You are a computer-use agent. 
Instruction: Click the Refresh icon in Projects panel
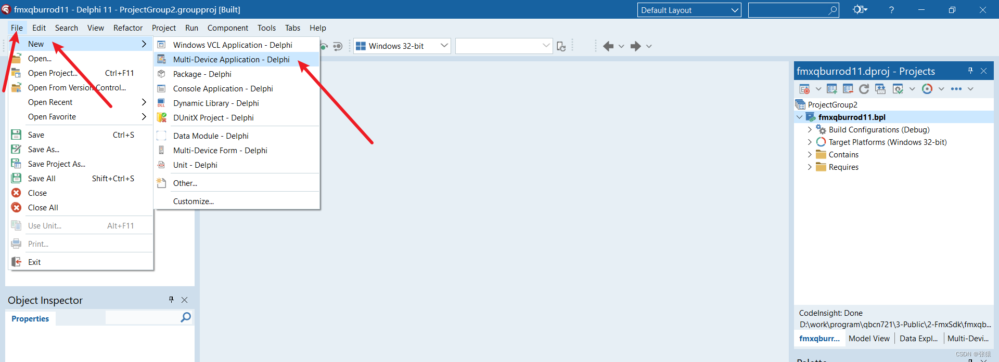click(x=864, y=89)
